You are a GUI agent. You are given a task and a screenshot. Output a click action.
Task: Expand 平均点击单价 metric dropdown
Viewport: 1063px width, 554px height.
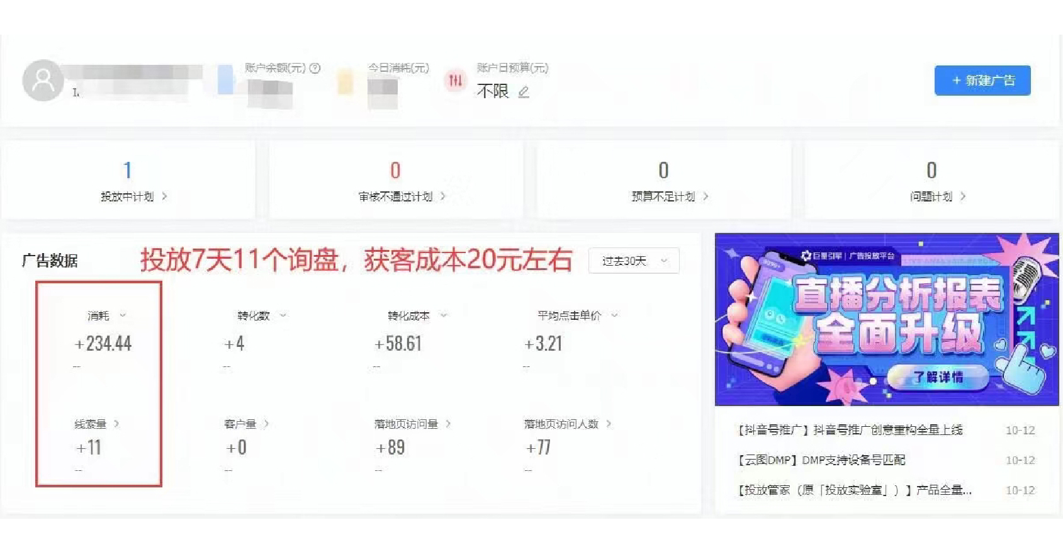[615, 315]
